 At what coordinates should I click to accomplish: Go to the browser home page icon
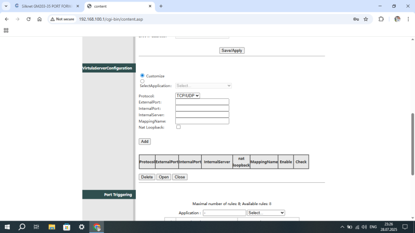coord(39,19)
